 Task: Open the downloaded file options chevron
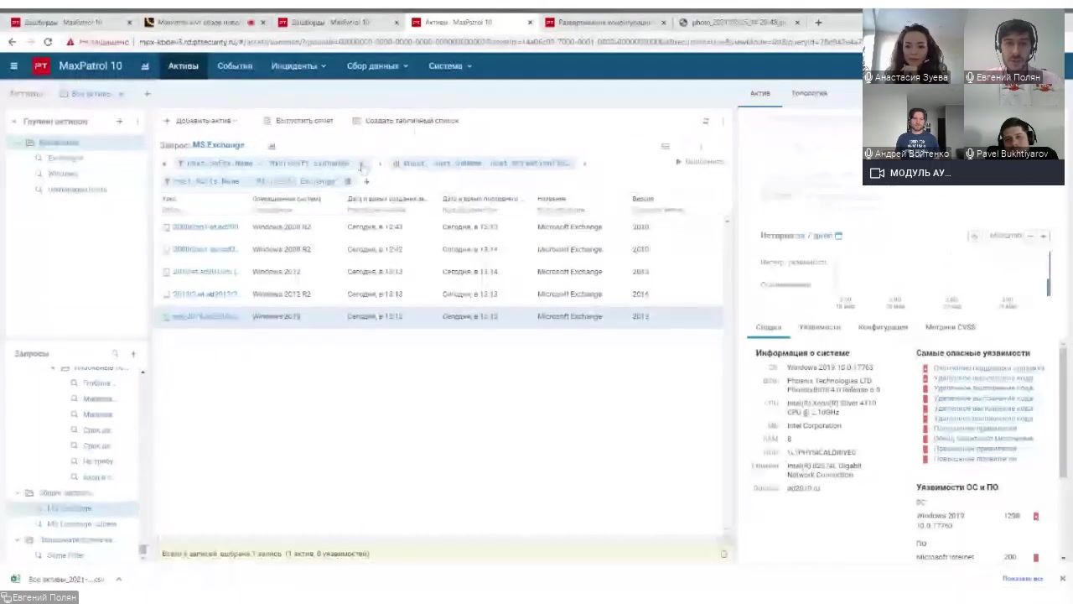click(x=118, y=579)
